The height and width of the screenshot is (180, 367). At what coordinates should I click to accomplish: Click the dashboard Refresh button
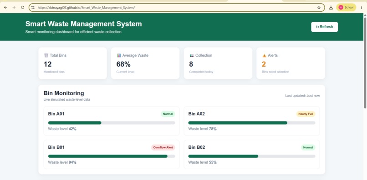click(324, 27)
